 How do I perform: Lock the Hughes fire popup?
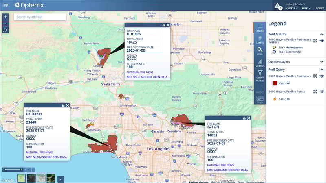click(x=164, y=25)
